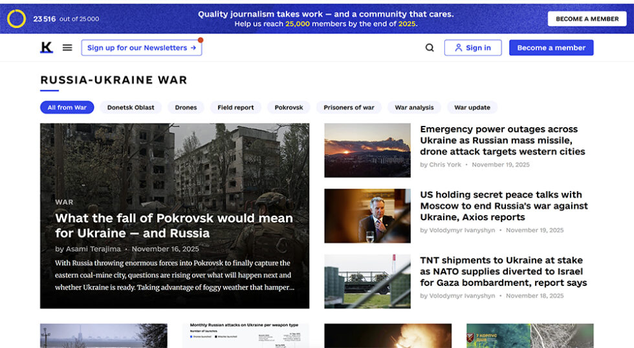The width and height of the screenshot is (634, 348).
Task: Click the man in suit article thumbnail
Action: [x=367, y=216]
